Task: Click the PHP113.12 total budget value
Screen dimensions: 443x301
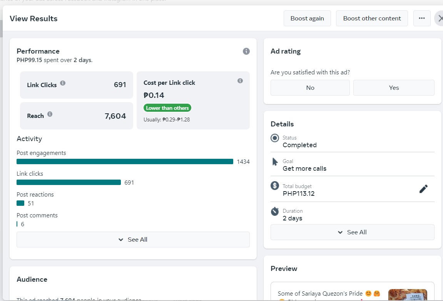Action: (x=299, y=193)
